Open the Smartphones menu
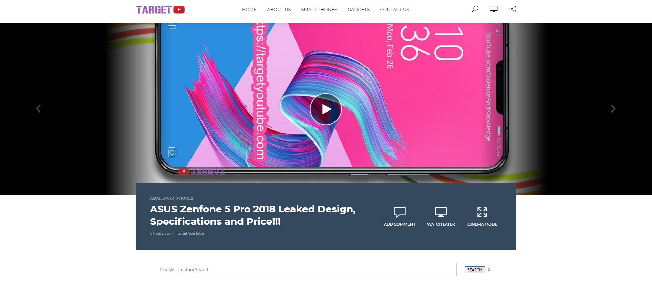Image resolution: width=652 pixels, height=286 pixels. [319, 9]
